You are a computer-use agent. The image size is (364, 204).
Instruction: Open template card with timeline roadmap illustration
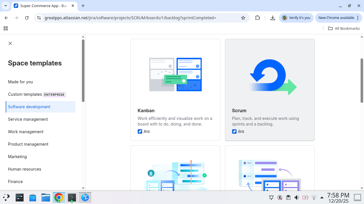point(175,168)
